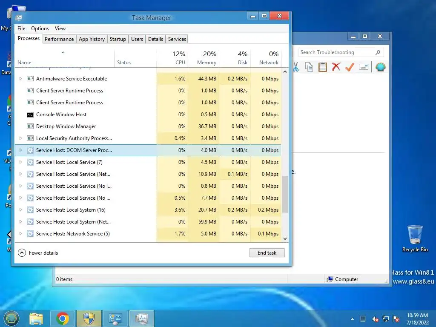
Task: Click the Desktop Window Manager process icon
Action: tap(30, 126)
